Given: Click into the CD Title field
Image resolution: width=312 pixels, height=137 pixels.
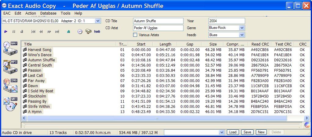Looking at the screenshot, I should pyautogui.click(x=158, y=21).
